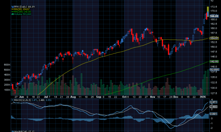Click the date label 10 after Nov
221x132 pixels.
[x=159, y=97]
